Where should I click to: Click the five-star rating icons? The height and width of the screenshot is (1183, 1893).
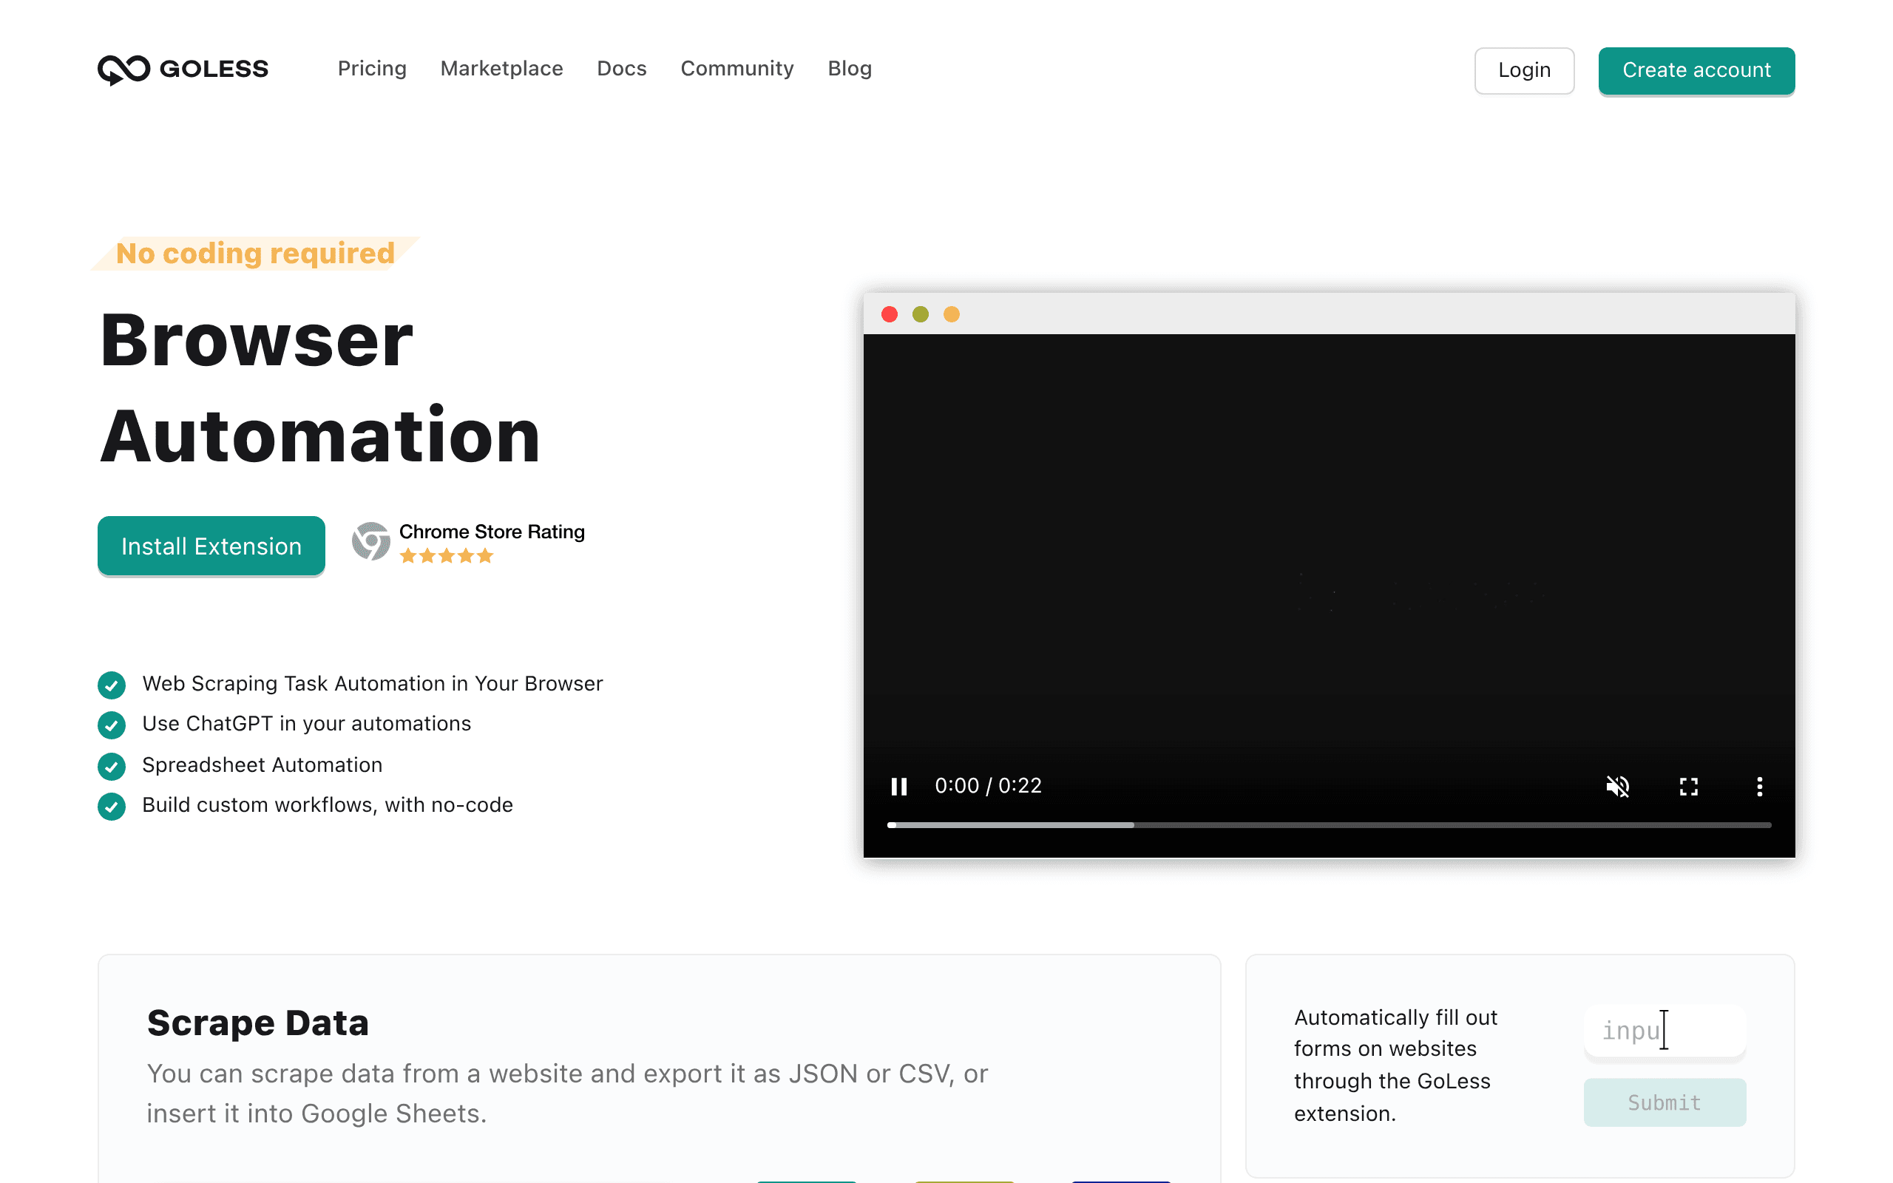(x=446, y=556)
